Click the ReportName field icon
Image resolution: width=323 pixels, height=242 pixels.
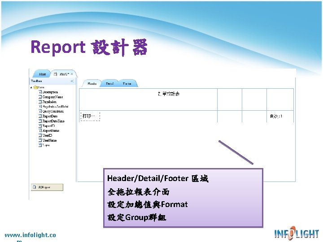(40, 131)
